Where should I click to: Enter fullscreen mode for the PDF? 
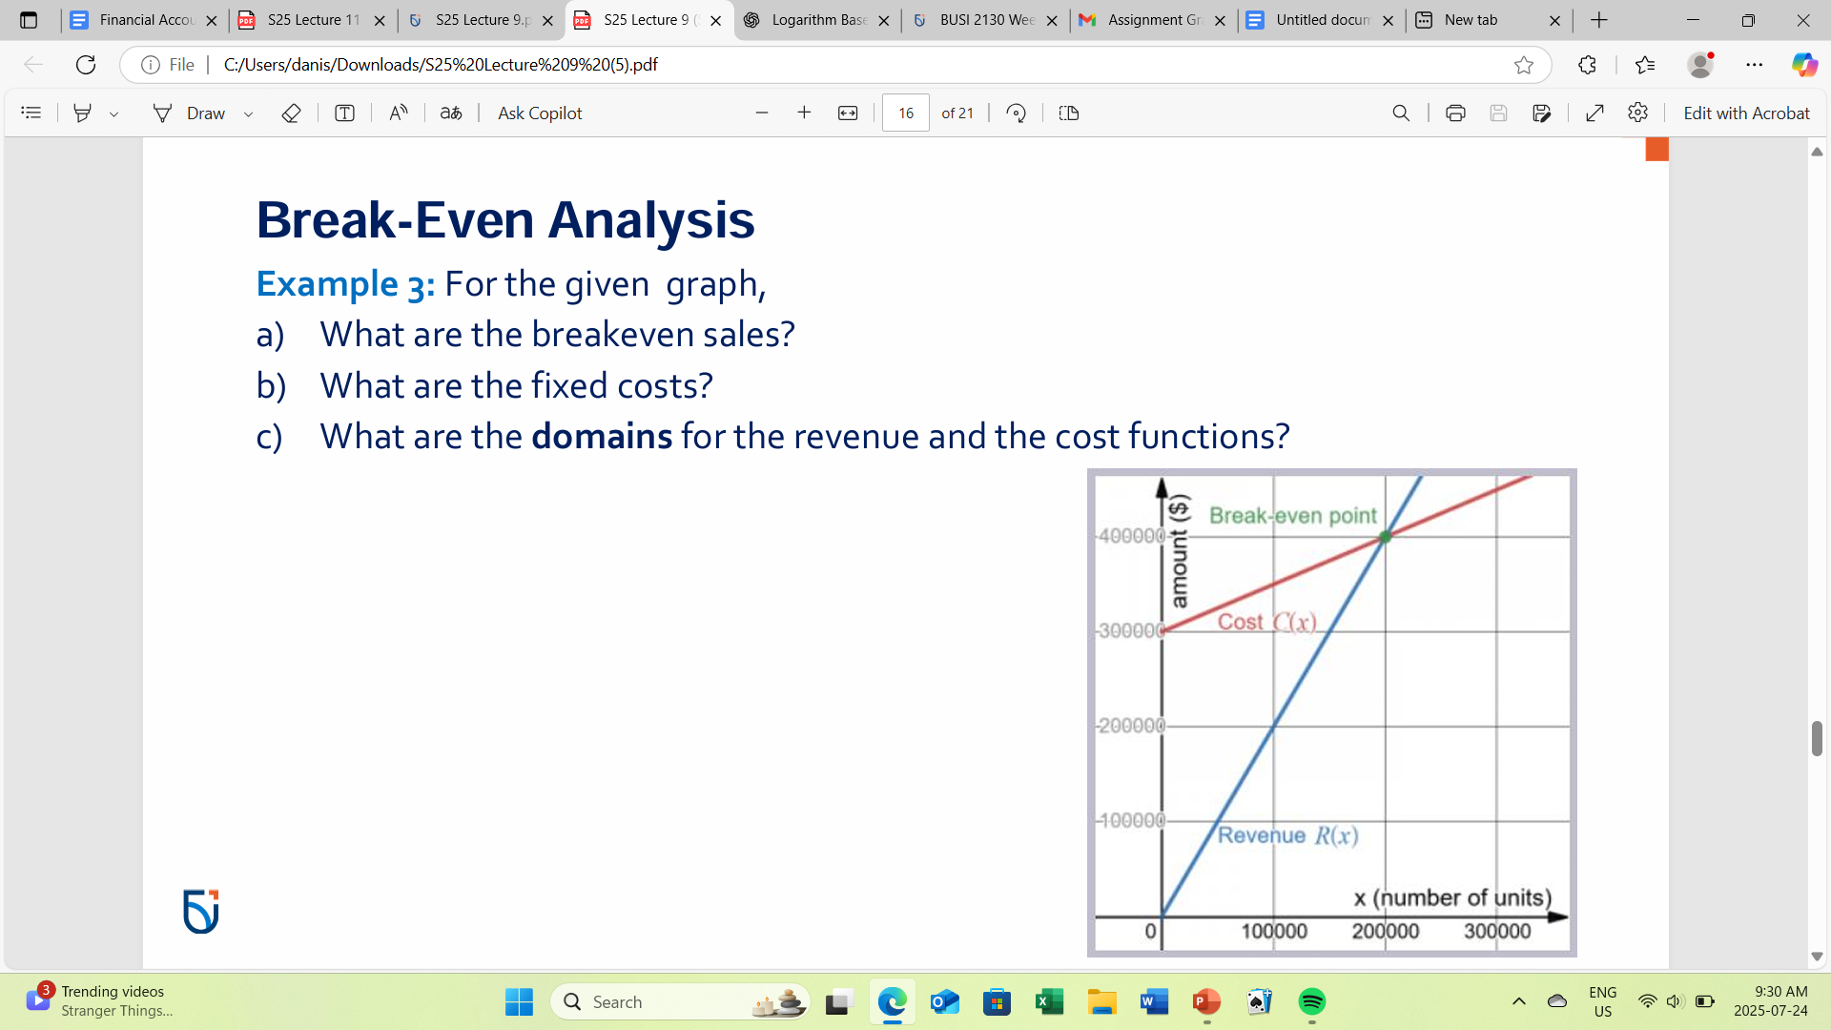click(x=1594, y=113)
